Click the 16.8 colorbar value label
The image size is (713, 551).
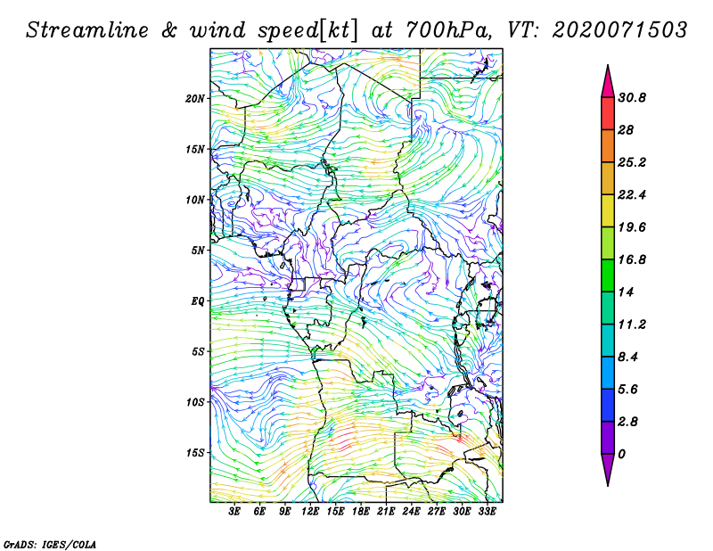(x=632, y=259)
